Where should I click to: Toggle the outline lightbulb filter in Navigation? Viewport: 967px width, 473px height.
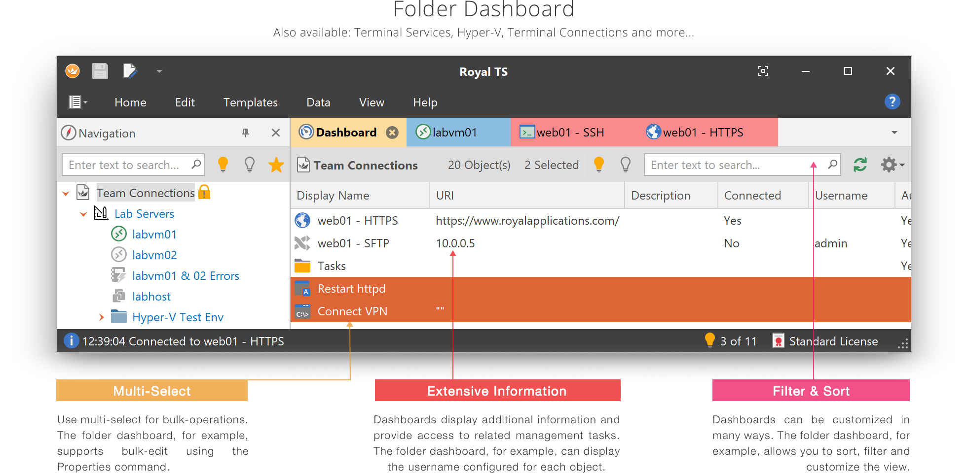click(x=250, y=165)
